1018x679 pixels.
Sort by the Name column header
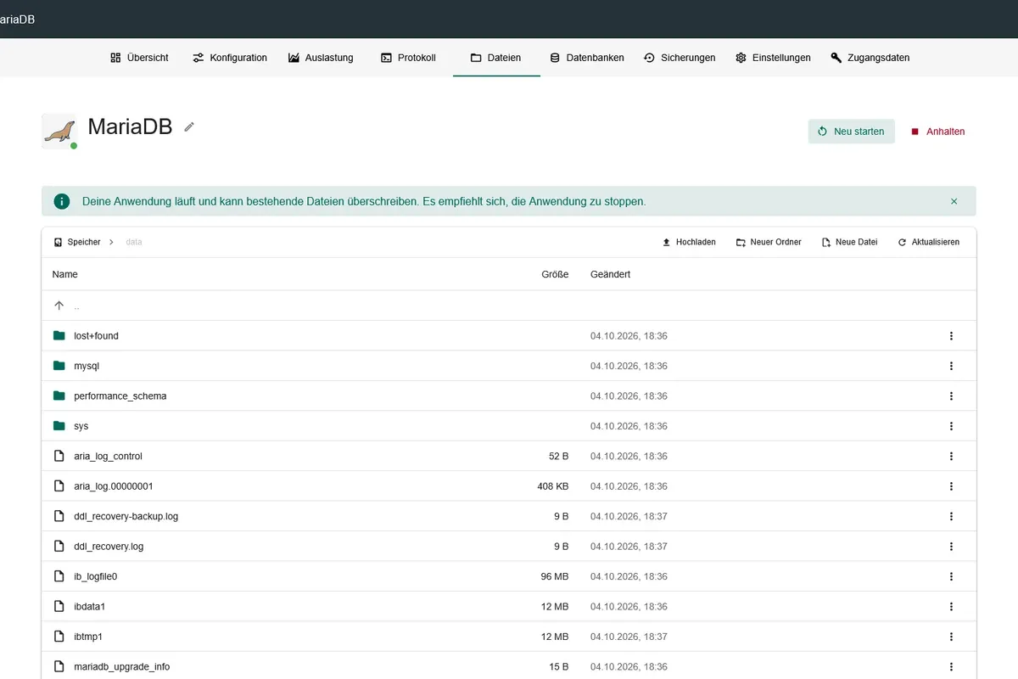pyautogui.click(x=64, y=274)
